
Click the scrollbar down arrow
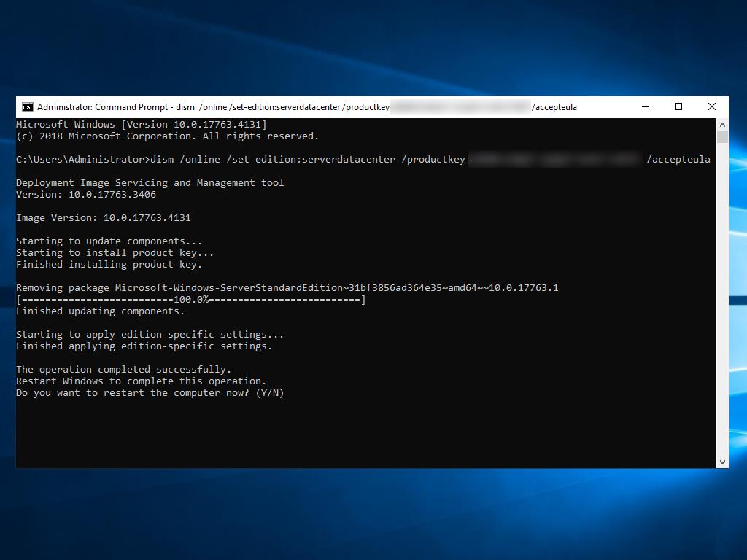click(x=722, y=462)
